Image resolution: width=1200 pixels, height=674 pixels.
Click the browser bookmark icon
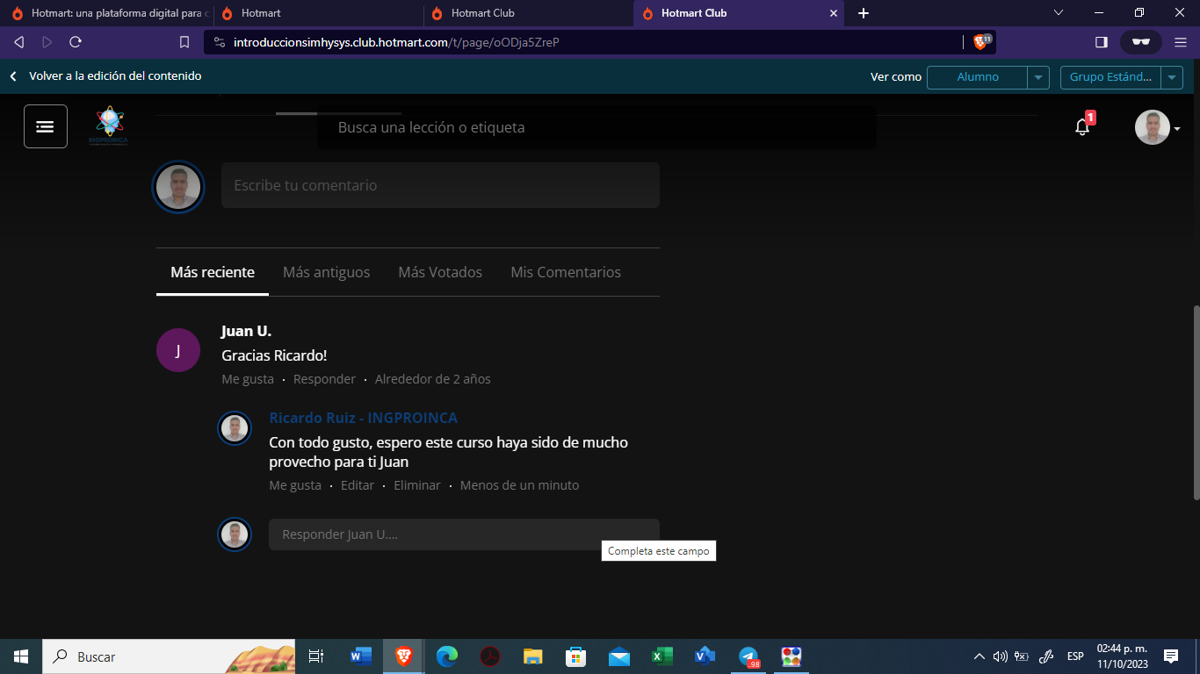point(184,42)
